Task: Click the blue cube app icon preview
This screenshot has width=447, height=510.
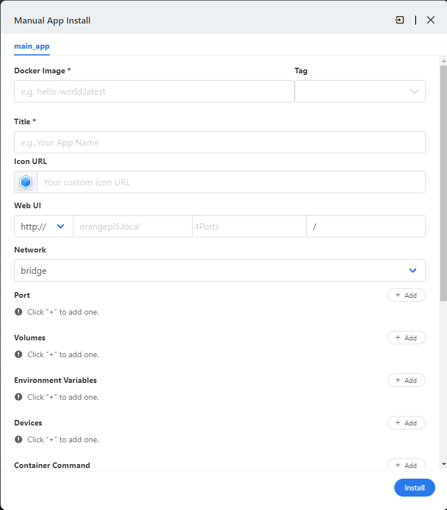Action: tap(26, 182)
